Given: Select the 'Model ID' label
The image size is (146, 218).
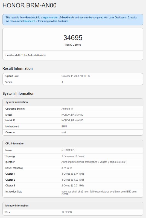Looking at the screenshot, I should (10, 121).
